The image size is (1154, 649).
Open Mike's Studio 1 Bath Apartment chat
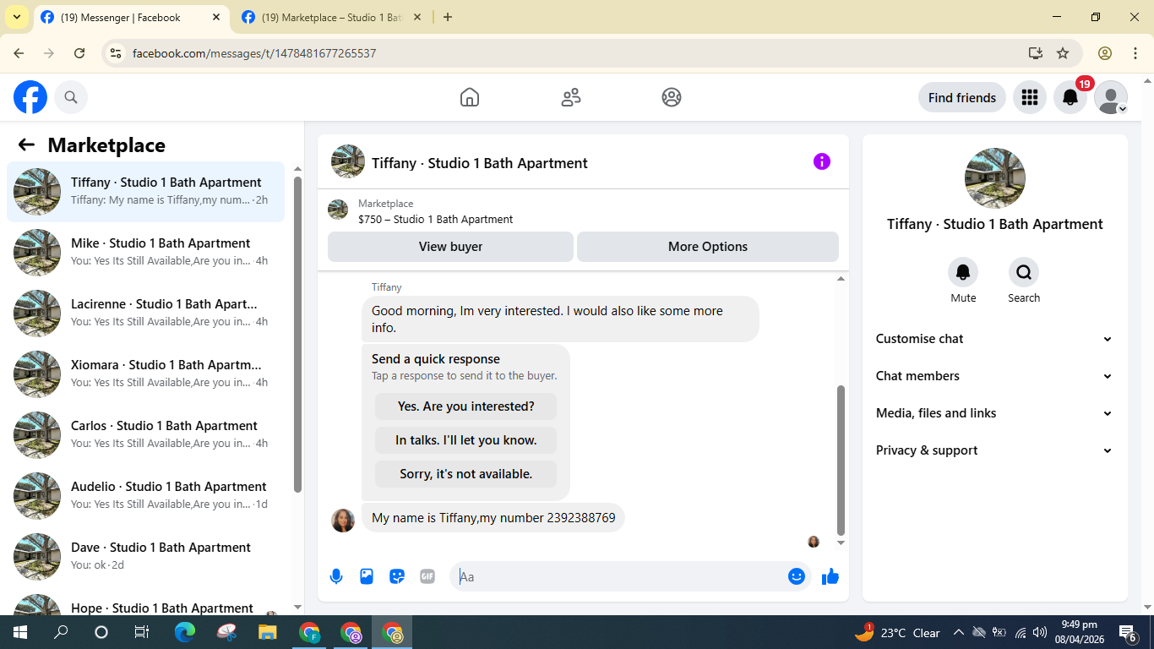pos(146,253)
